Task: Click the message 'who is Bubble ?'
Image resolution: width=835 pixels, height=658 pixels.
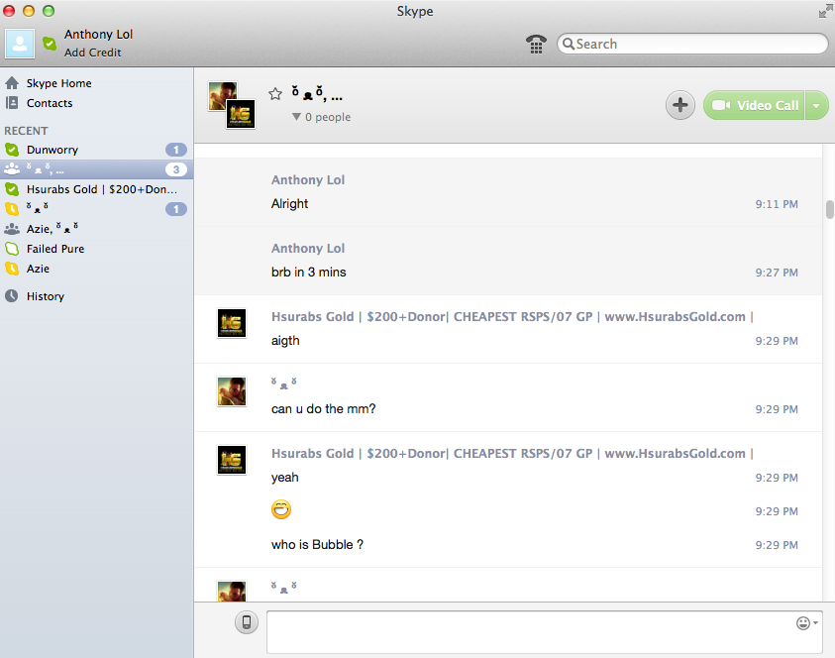Action: click(317, 544)
